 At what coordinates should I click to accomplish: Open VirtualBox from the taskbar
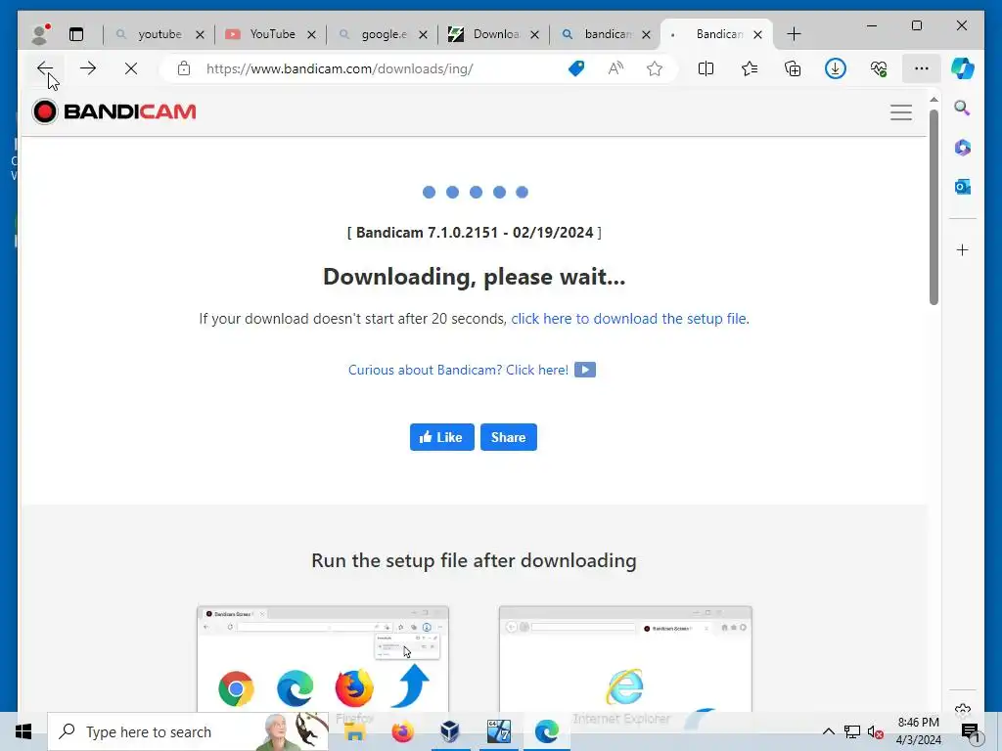[450, 731]
